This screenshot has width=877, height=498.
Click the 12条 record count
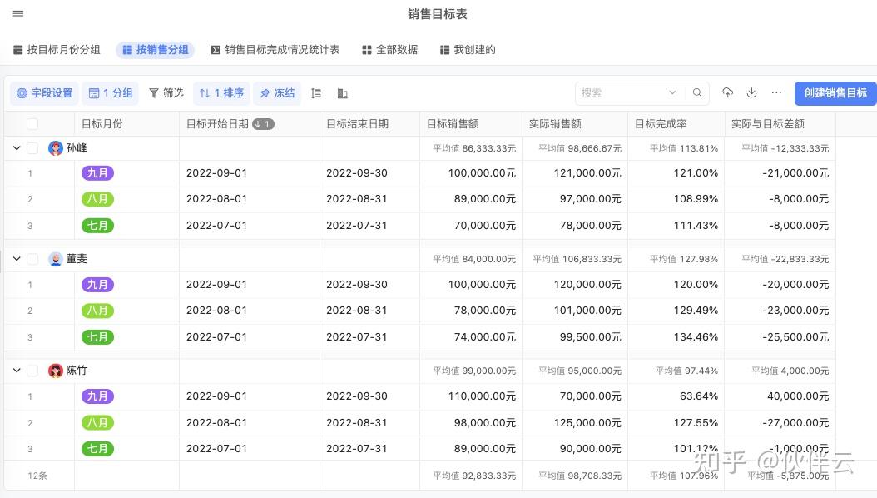pyautogui.click(x=37, y=476)
